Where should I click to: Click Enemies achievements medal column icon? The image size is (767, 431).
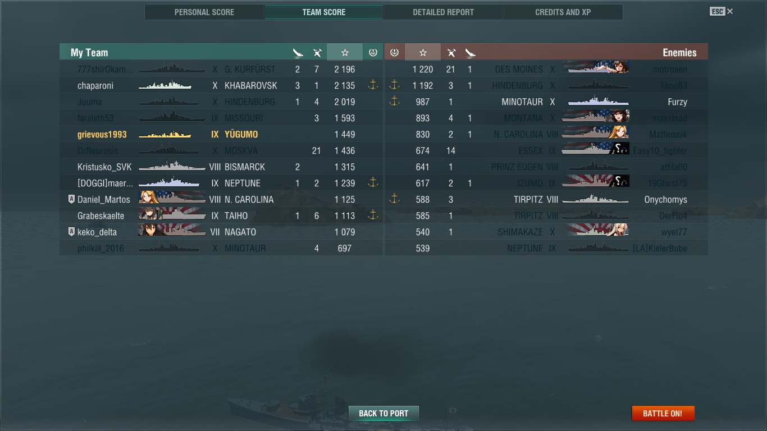tap(394, 52)
